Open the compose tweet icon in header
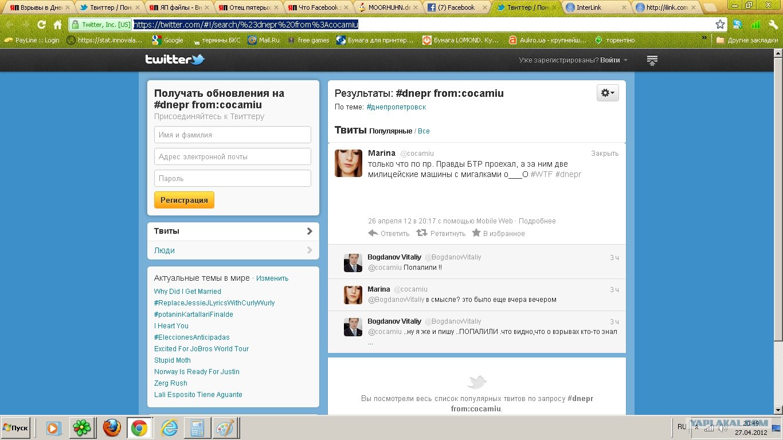 click(x=652, y=60)
